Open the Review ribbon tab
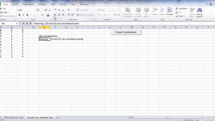215x121 pixels. pyautogui.click(x=63, y=4)
